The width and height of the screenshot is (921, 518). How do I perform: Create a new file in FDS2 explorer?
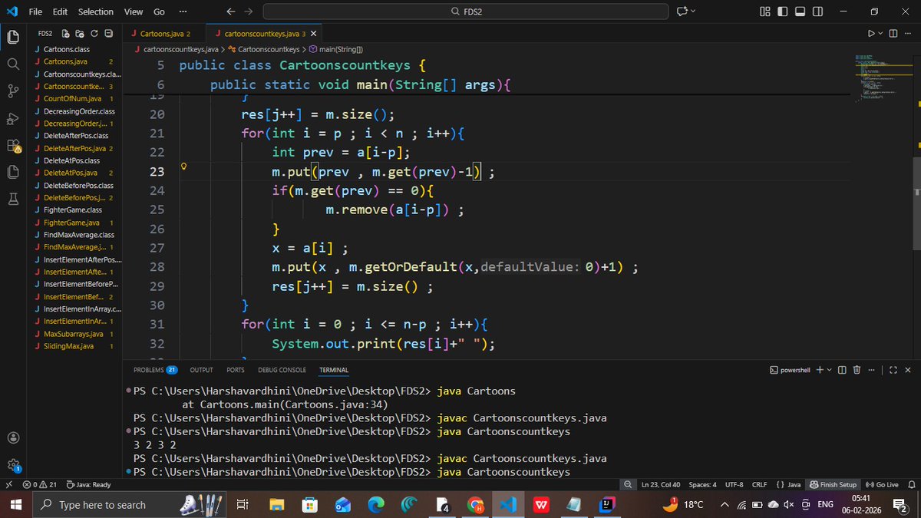pyautogui.click(x=67, y=34)
